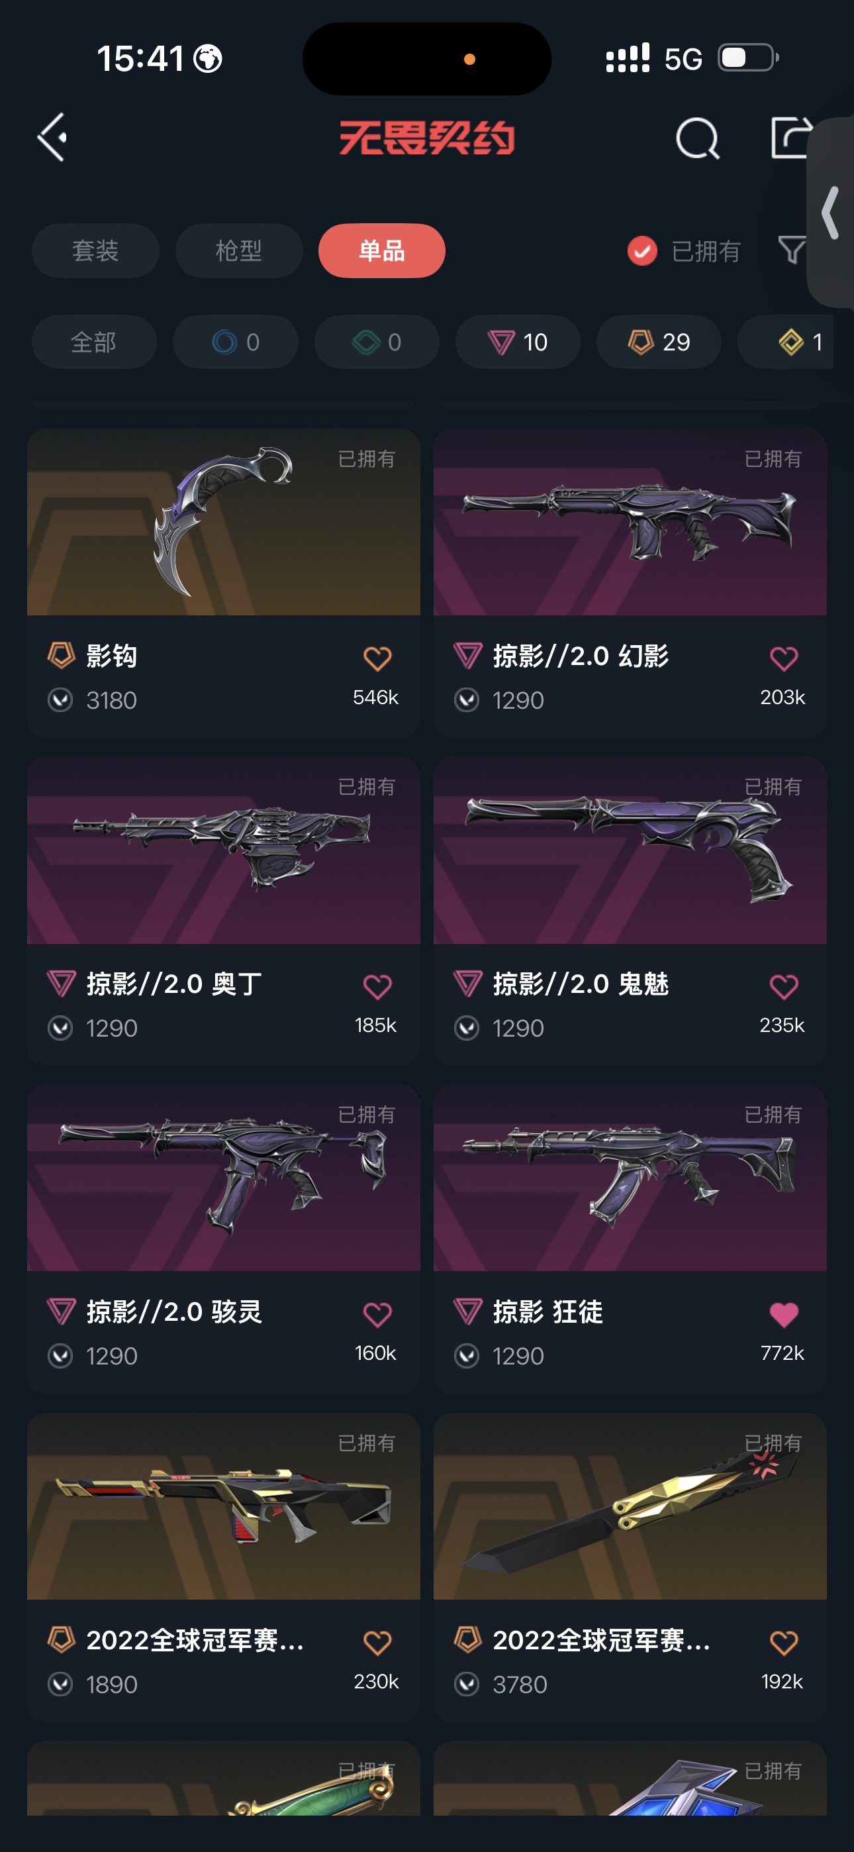Open the 2022全球冠军赛 butterfly knife thumbnail
This screenshot has height=1852, width=854.
tap(630, 1506)
